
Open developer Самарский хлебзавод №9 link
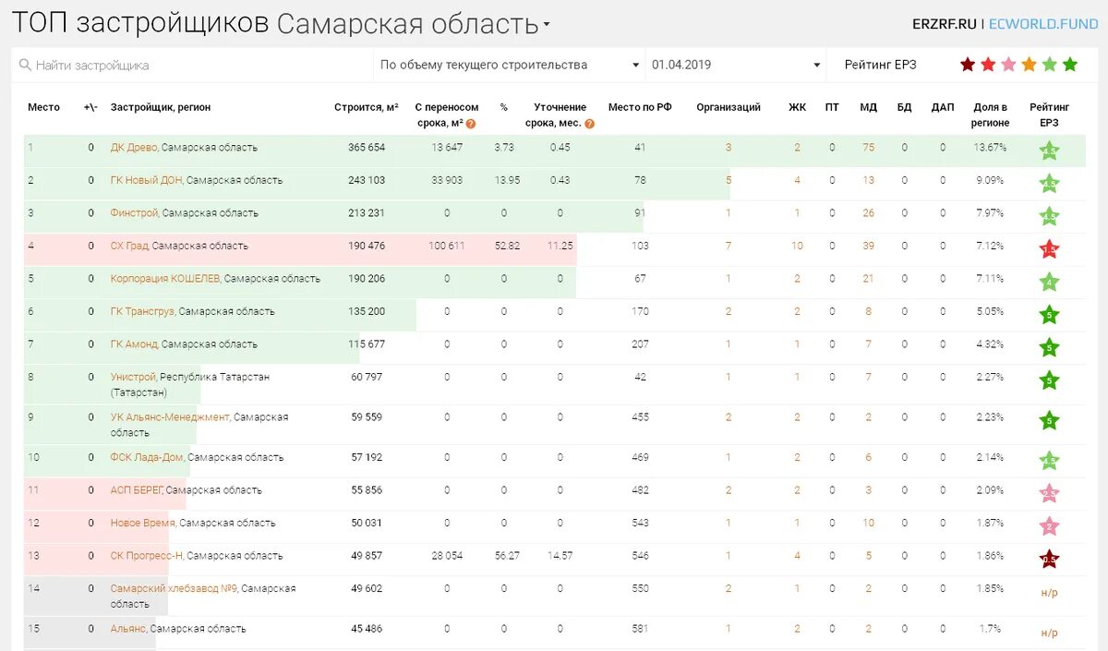(174, 588)
